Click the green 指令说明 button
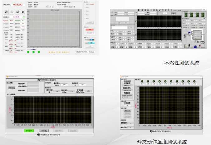 coord(29,131)
